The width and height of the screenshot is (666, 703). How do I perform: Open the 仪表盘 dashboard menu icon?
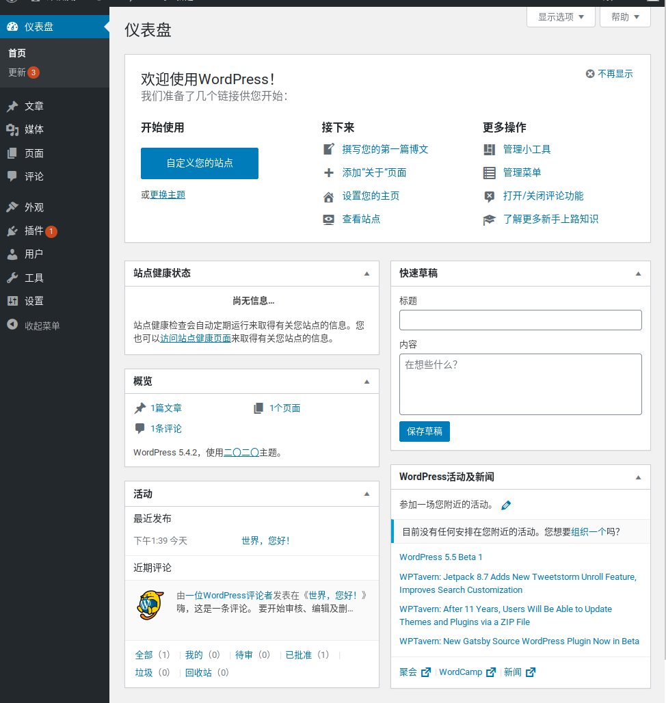(x=12, y=27)
